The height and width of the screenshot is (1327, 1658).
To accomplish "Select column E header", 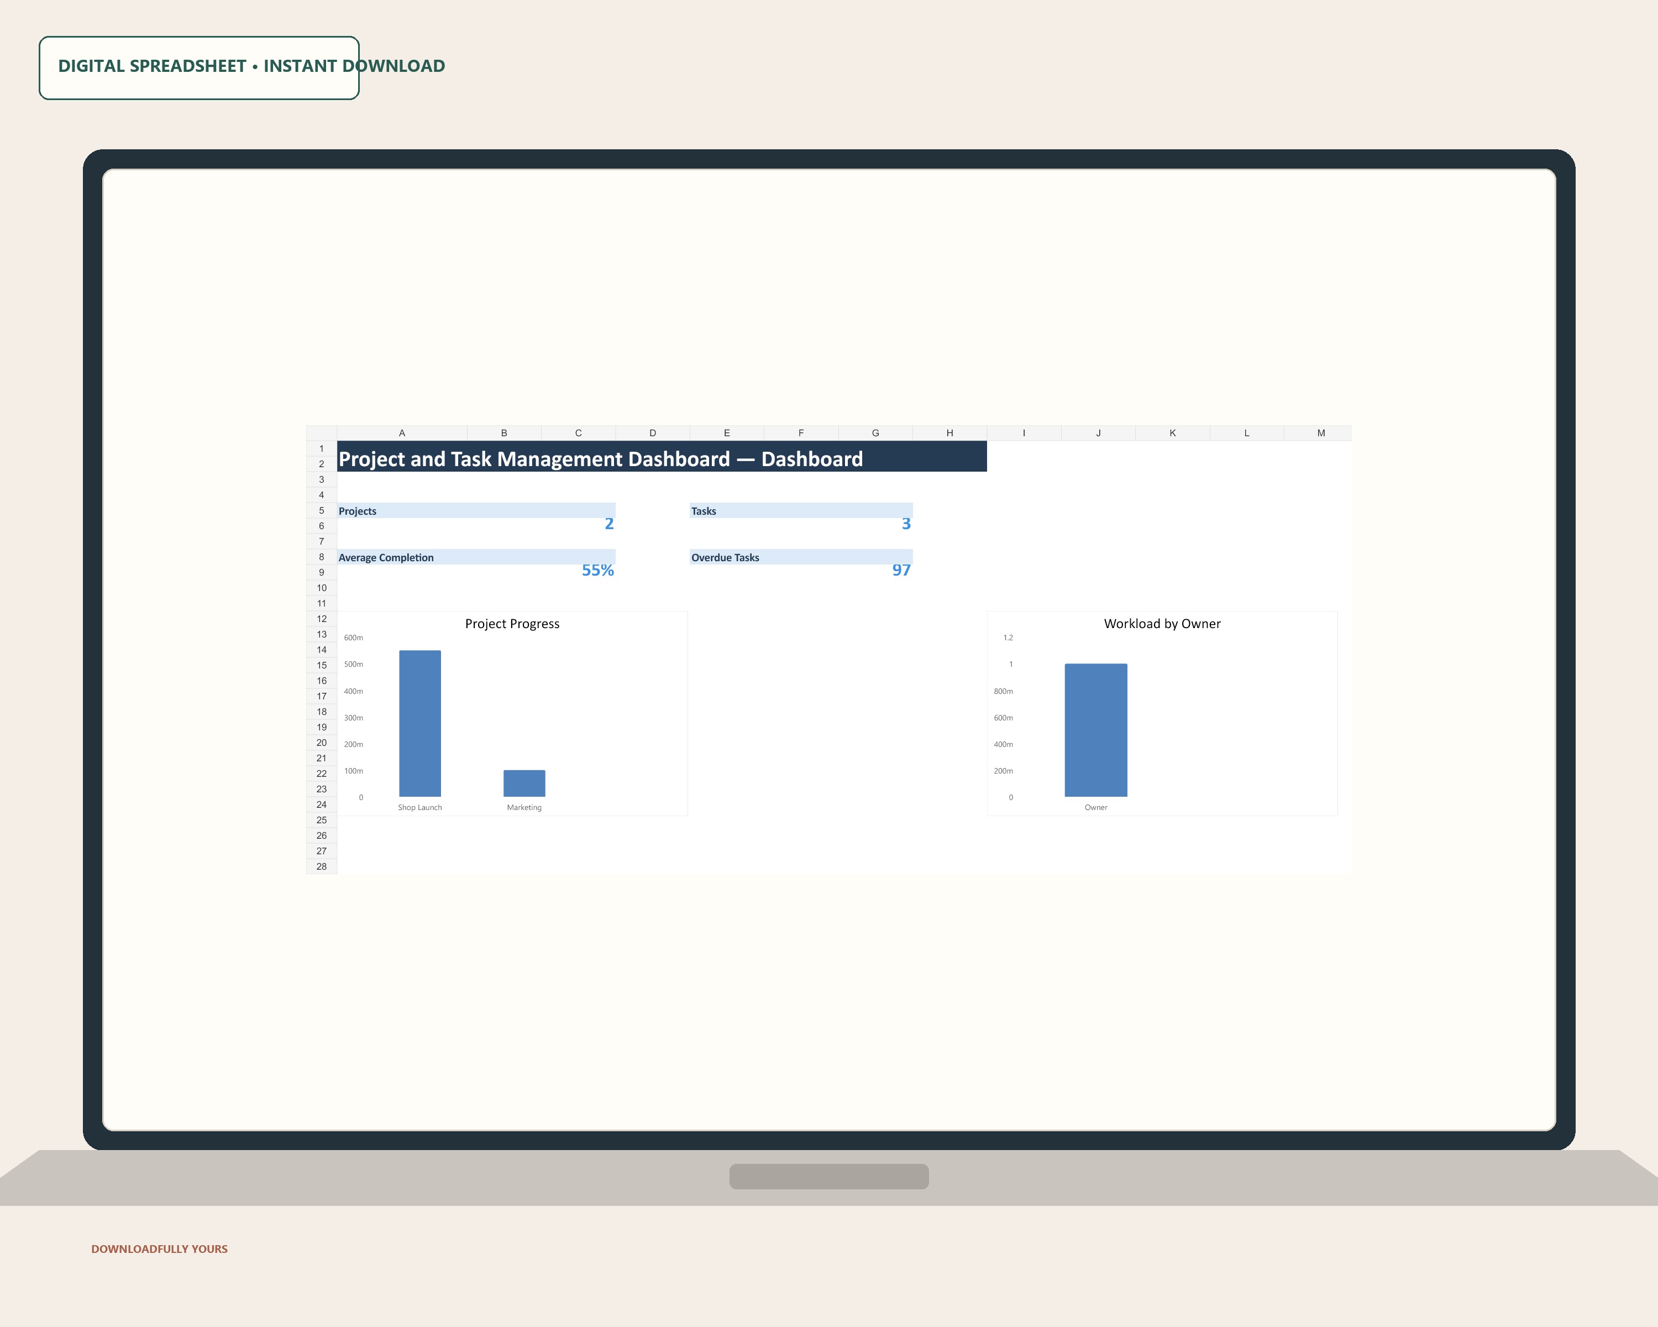I will click(x=727, y=433).
